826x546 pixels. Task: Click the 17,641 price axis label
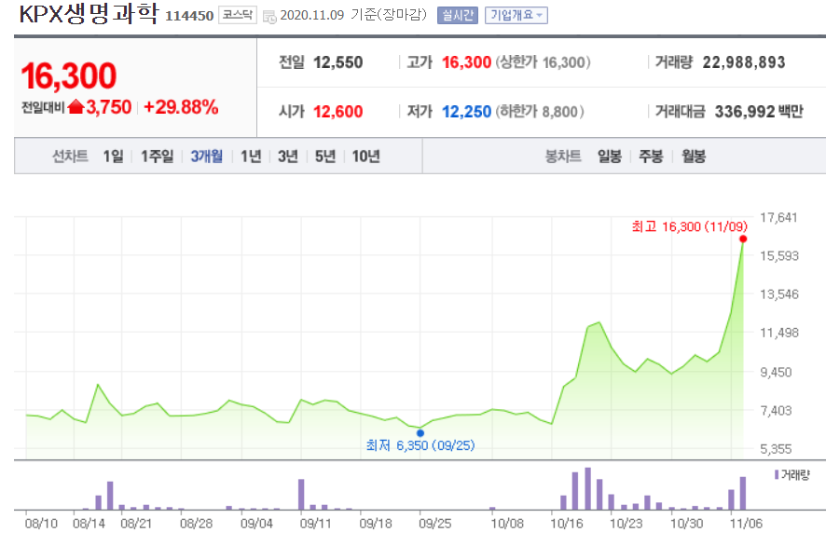(x=778, y=217)
